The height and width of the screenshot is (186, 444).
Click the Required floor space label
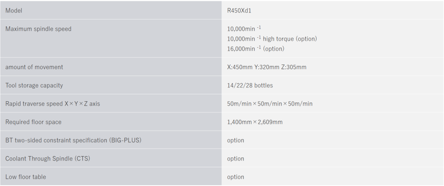tap(33, 122)
